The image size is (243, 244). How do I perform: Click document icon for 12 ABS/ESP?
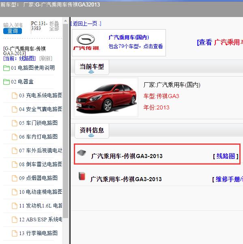(x=15, y=220)
